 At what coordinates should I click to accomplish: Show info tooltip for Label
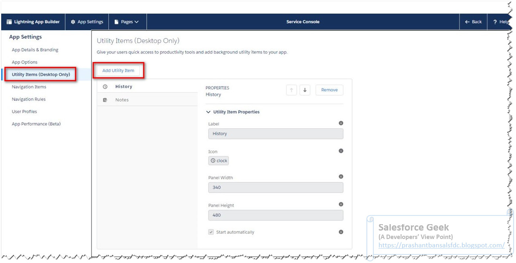[341, 123]
